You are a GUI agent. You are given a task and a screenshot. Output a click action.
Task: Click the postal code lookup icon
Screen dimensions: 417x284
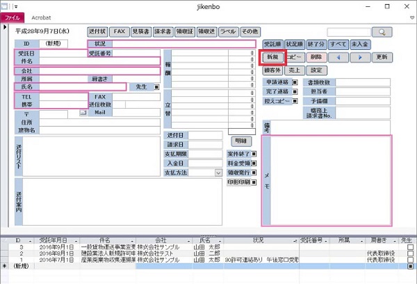coord(83,113)
